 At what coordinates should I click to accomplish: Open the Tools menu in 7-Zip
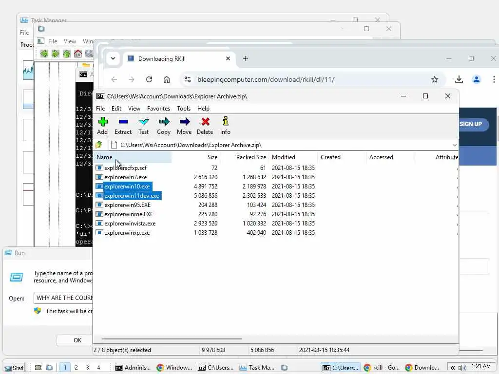click(x=184, y=109)
